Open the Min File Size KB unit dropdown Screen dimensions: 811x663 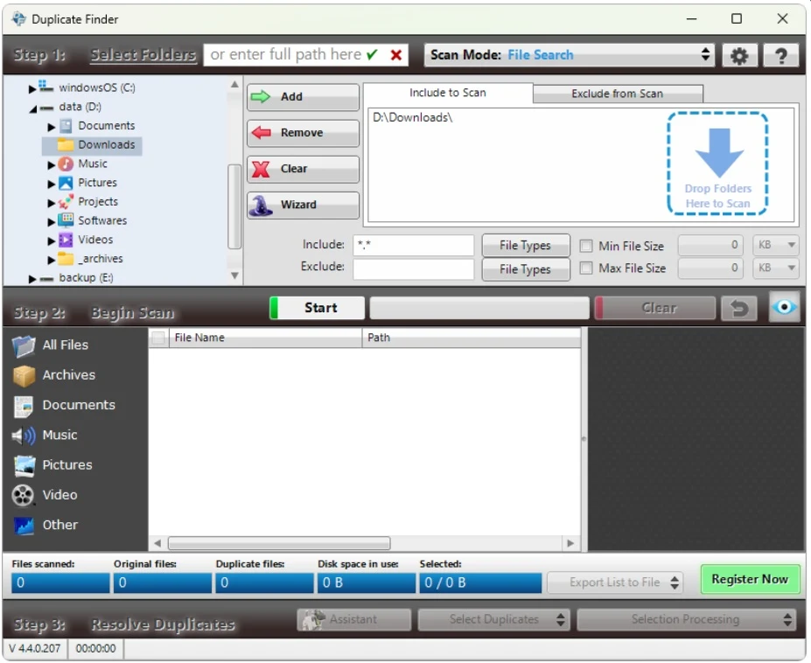(x=776, y=246)
